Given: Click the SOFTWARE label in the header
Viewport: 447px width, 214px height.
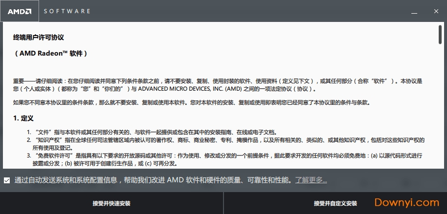Looking at the screenshot, I should (67, 11).
